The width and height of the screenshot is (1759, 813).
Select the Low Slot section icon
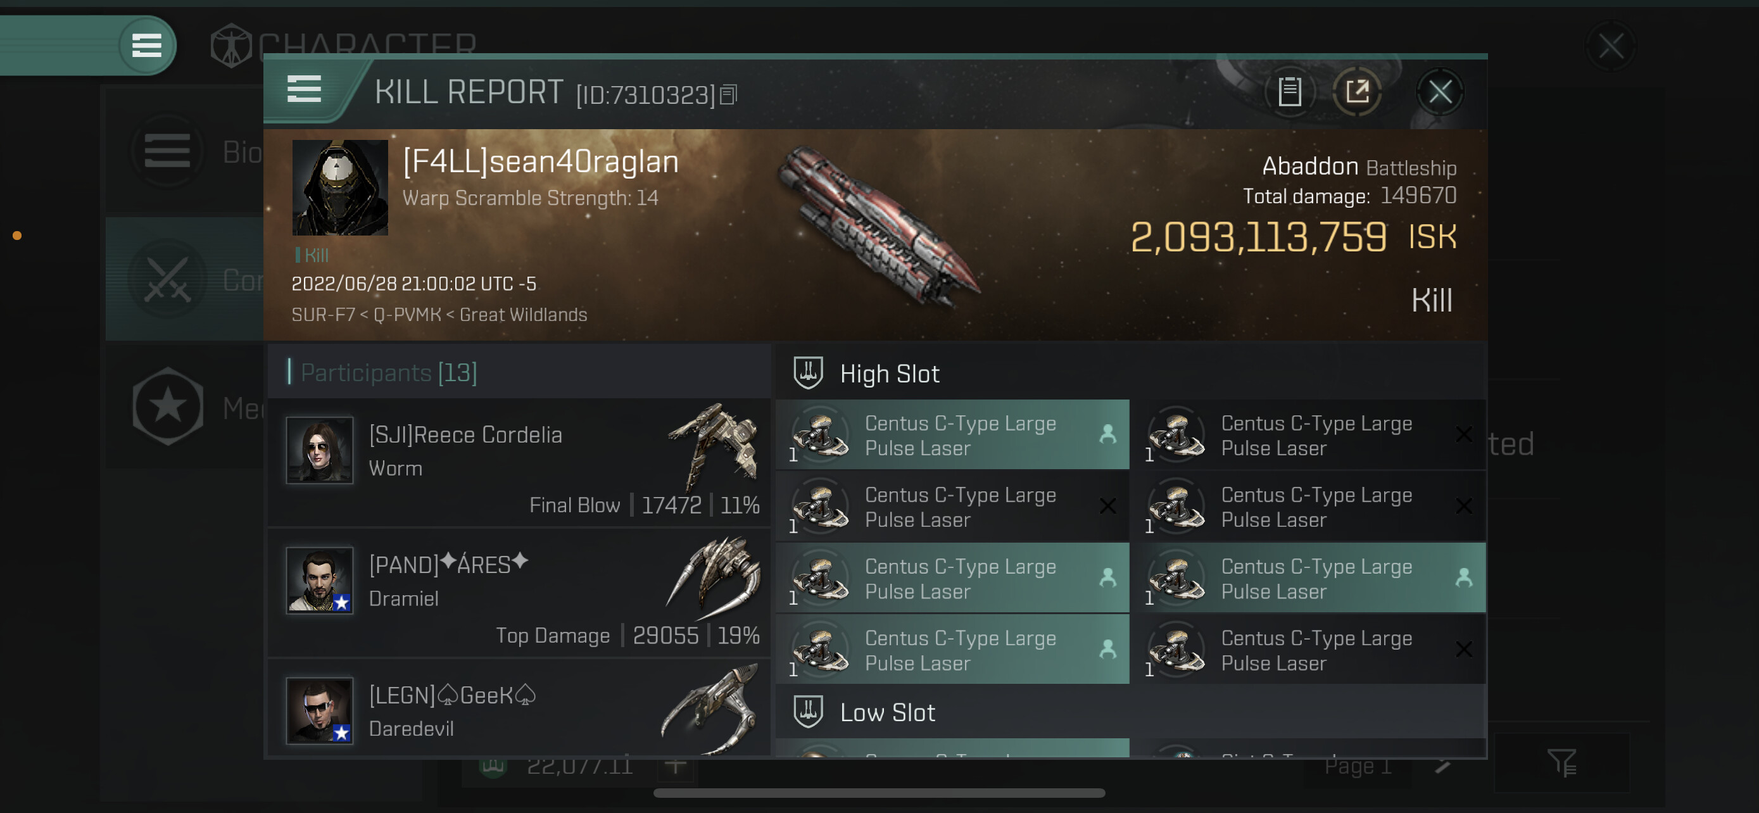pyautogui.click(x=808, y=711)
